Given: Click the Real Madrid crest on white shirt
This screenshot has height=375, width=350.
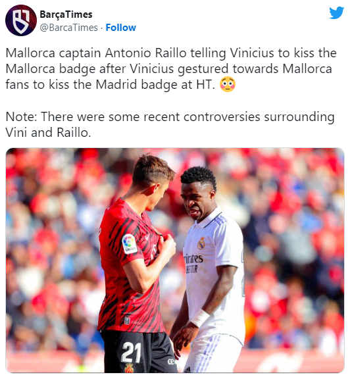Looking at the screenshot, I should point(201,243).
